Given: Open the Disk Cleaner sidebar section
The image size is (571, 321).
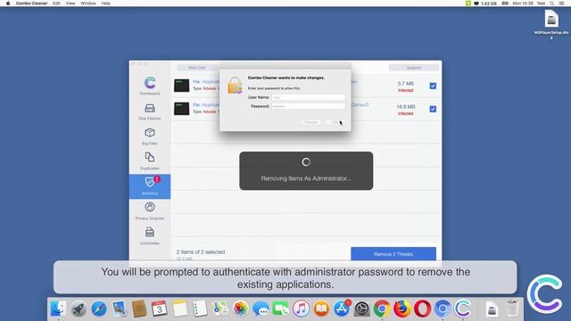Looking at the screenshot, I should click(150, 111).
